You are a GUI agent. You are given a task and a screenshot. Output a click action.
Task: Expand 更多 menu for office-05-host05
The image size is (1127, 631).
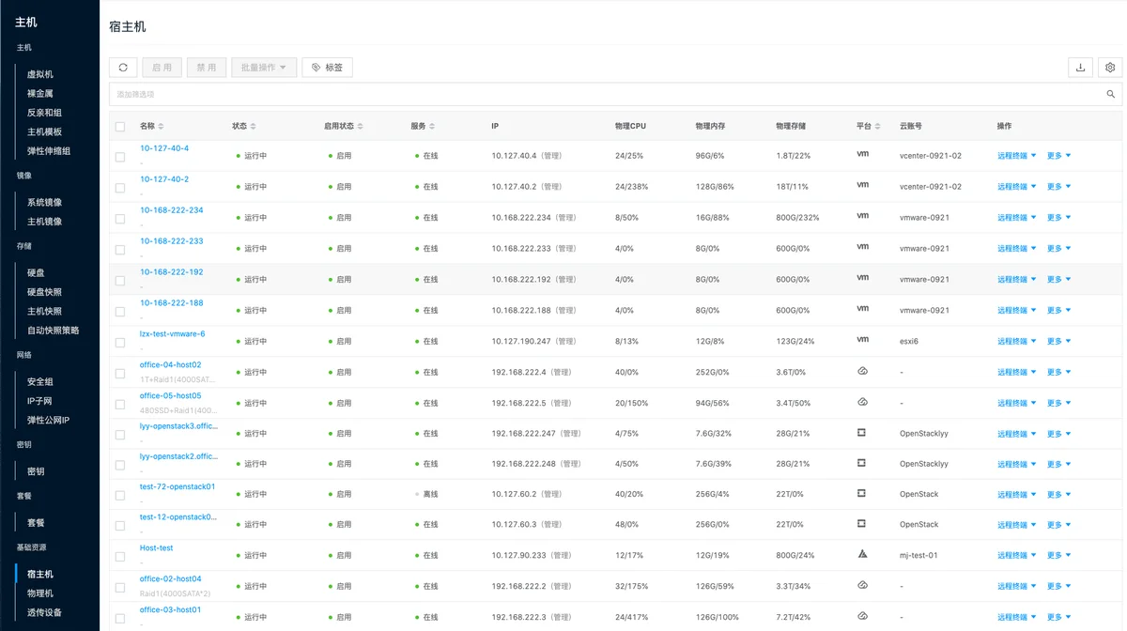(x=1058, y=404)
